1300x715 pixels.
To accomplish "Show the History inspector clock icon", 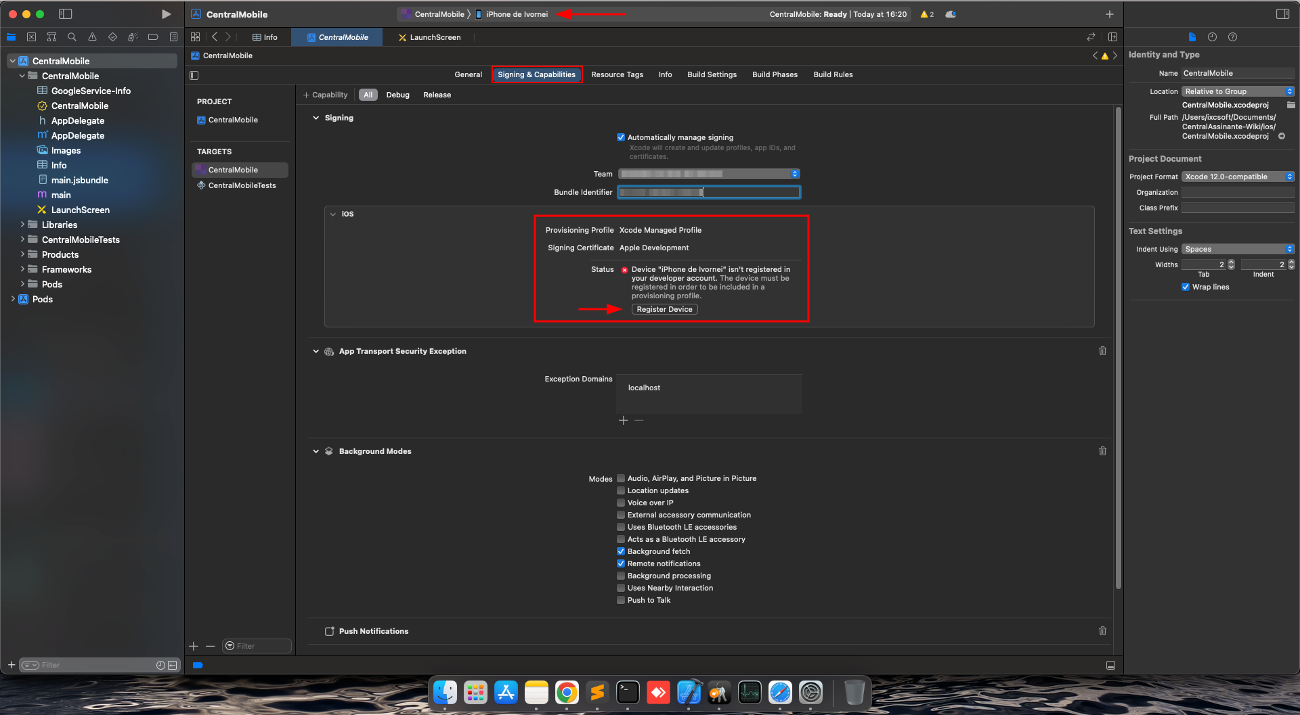I will tap(1212, 37).
